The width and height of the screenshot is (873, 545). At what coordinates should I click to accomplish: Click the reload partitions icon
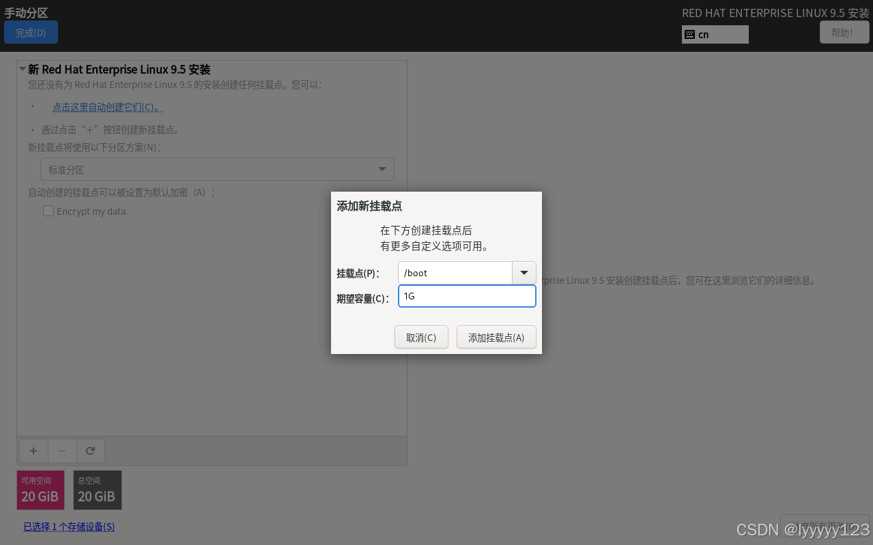coord(90,450)
